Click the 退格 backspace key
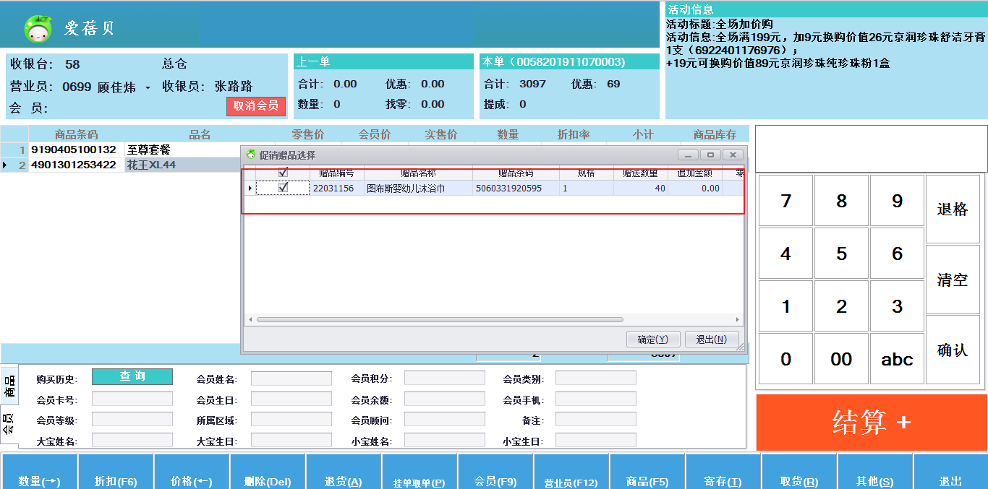 pyautogui.click(x=953, y=209)
